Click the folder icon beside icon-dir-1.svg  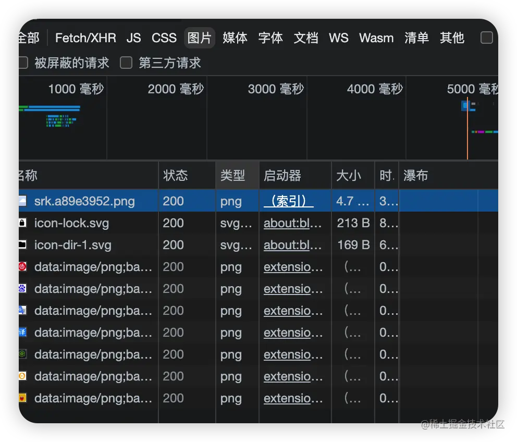tap(22, 244)
